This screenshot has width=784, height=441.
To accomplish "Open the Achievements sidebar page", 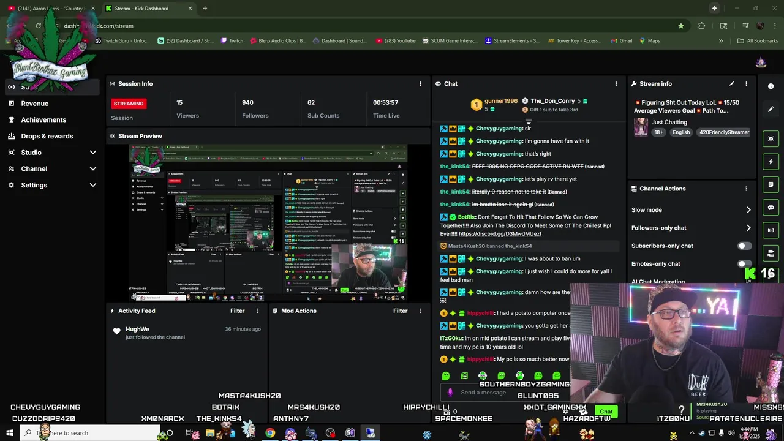I will click(x=43, y=120).
